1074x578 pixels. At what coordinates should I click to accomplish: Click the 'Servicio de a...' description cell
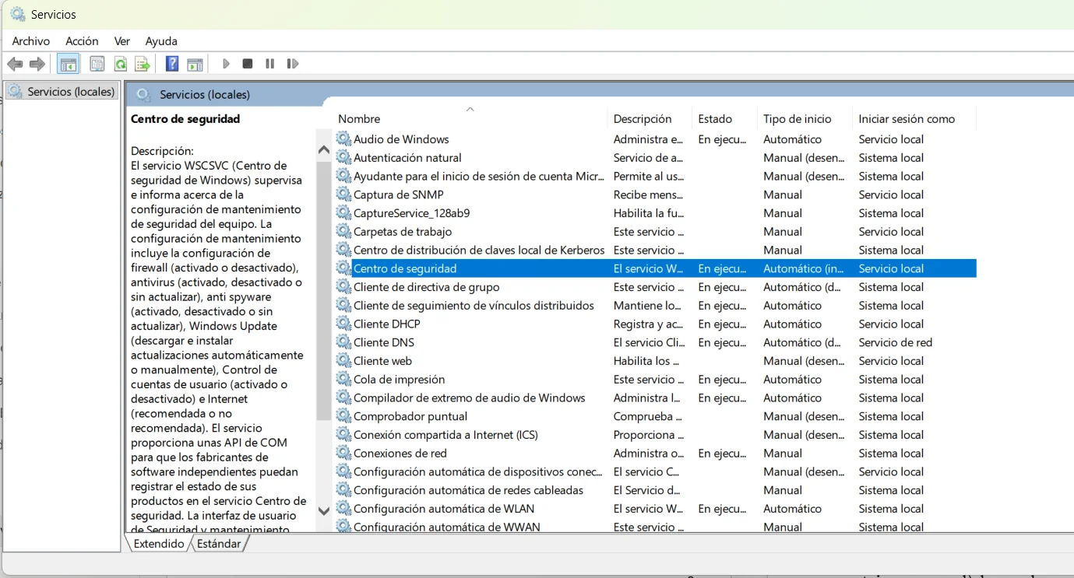[648, 157]
